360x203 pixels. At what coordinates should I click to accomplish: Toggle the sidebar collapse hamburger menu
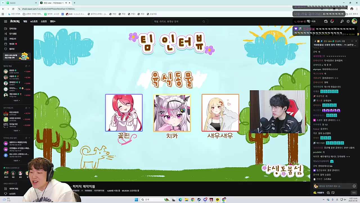[x=5, y=21]
